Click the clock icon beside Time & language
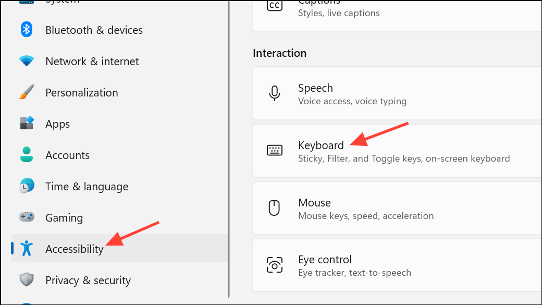Image resolution: width=542 pixels, height=305 pixels. 26,186
